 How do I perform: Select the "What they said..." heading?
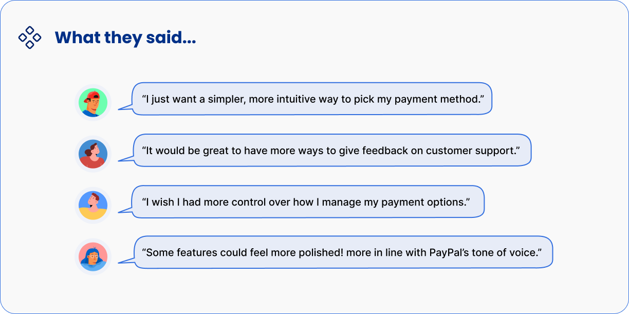[125, 38]
